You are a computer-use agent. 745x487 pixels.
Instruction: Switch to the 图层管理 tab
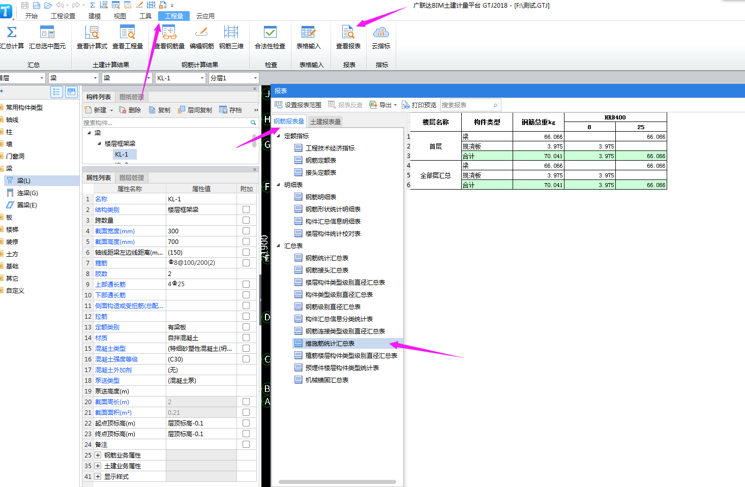point(132,177)
